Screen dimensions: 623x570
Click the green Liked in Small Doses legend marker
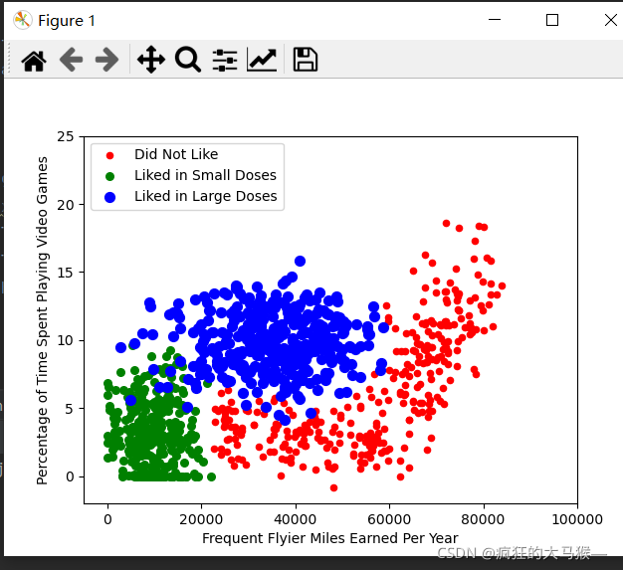110,176
